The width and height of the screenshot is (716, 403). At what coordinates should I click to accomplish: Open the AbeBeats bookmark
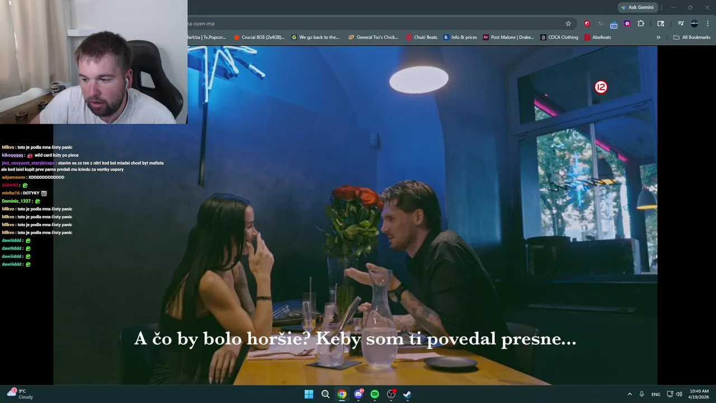pyautogui.click(x=598, y=38)
